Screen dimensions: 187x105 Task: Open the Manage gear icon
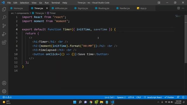point(4,91)
